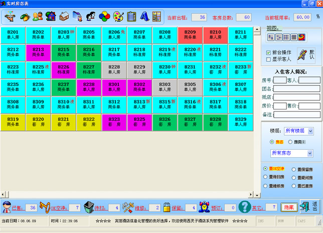This screenshot has height=233, width=323.
Task: Click the blue letter A font icon
Action: (145, 17)
